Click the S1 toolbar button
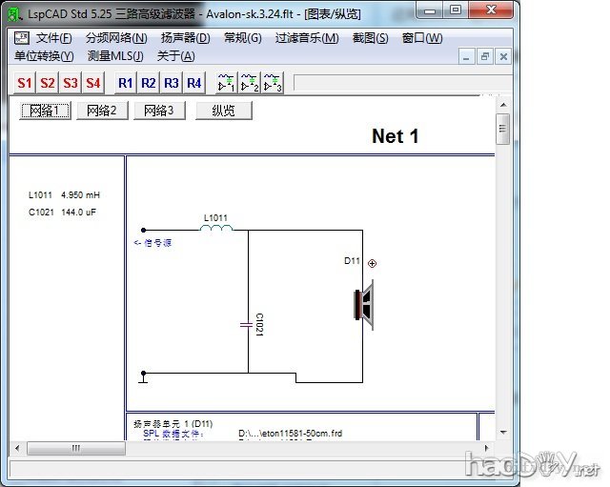Screen dimensions: 610x487 click(25, 83)
